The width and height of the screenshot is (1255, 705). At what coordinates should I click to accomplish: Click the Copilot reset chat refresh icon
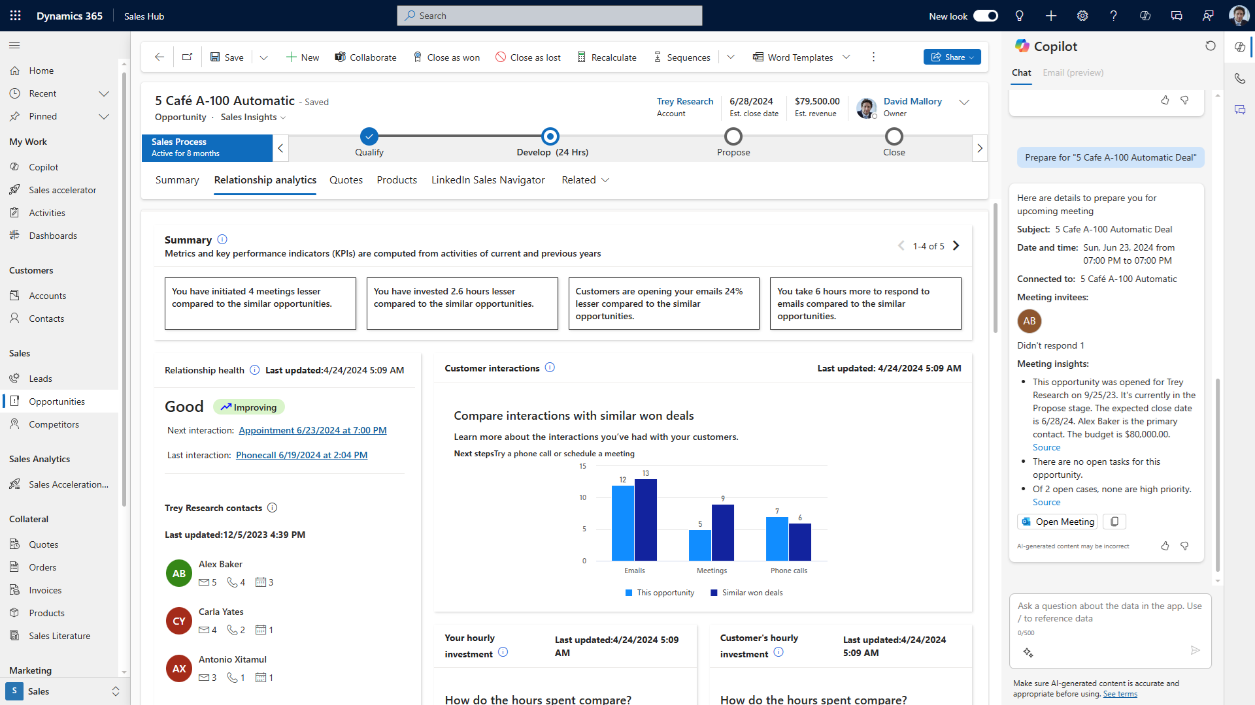pyautogui.click(x=1210, y=46)
